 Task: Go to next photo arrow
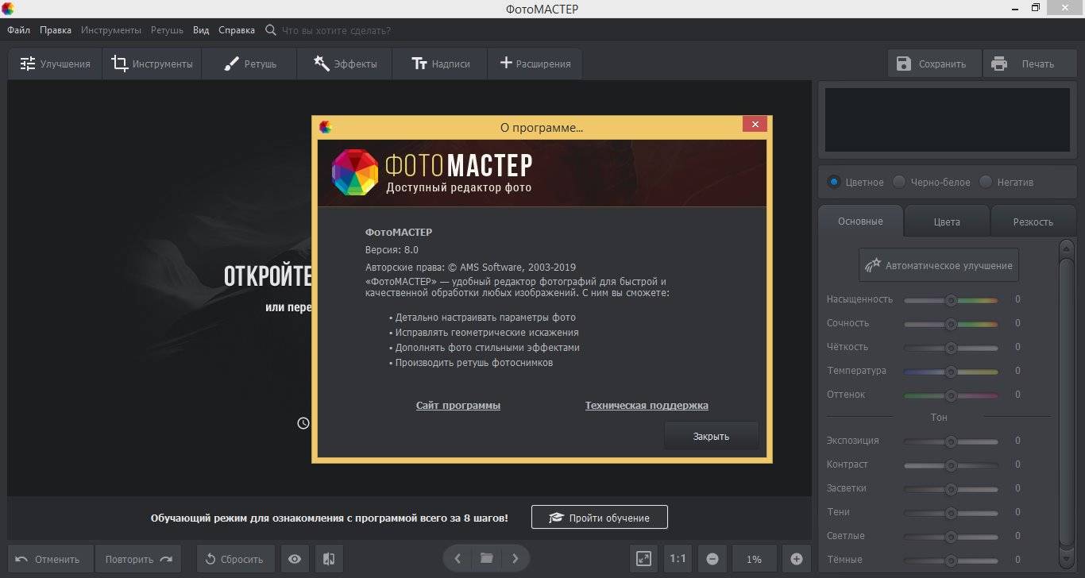(515, 559)
